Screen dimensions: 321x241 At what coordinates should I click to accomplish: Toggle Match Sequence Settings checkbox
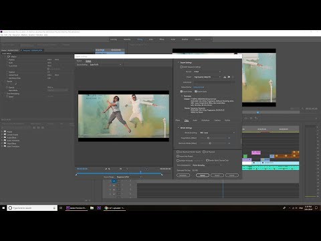click(181, 67)
